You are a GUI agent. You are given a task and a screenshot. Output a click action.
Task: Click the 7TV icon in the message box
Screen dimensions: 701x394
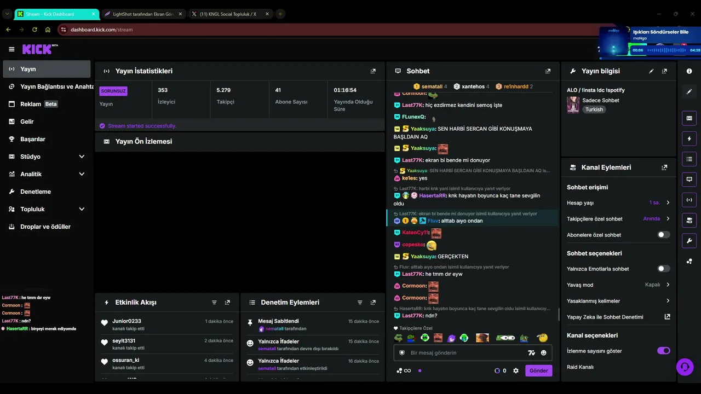click(x=531, y=353)
